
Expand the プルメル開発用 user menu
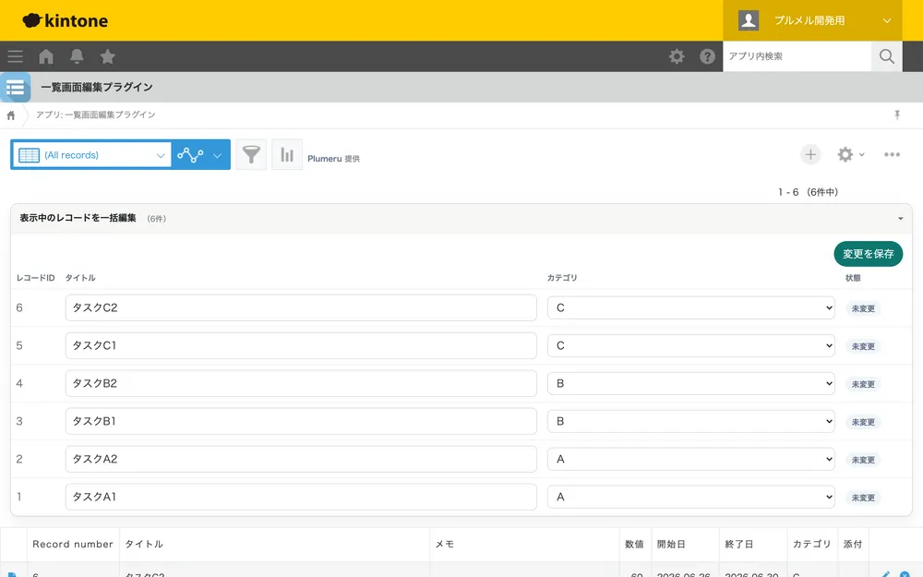tap(812, 20)
